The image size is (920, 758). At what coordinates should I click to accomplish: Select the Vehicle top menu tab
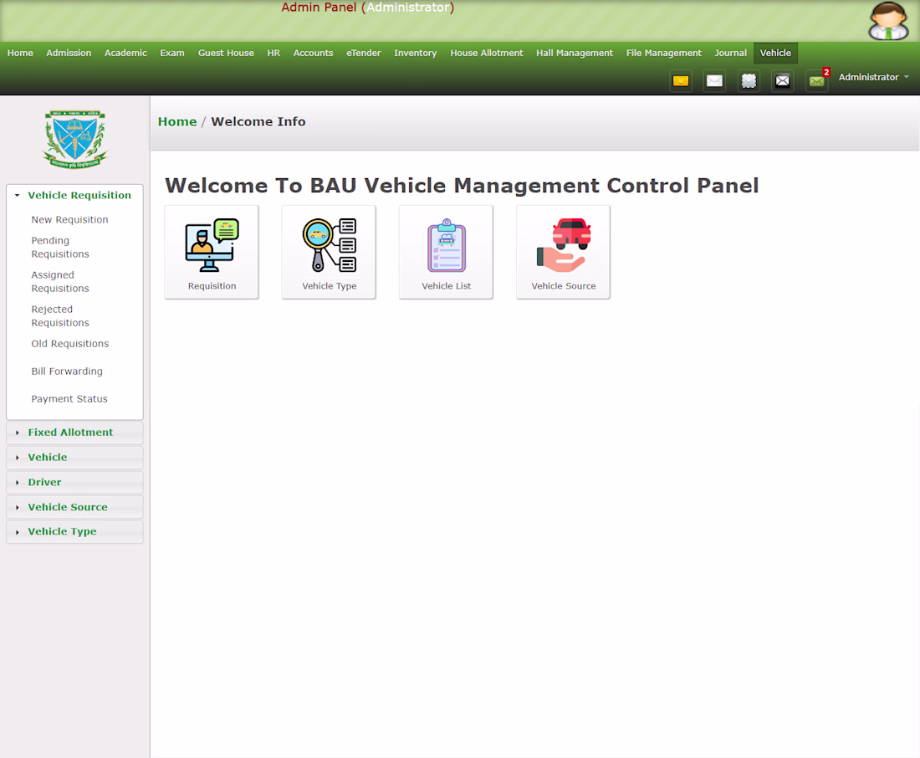pyautogui.click(x=775, y=53)
